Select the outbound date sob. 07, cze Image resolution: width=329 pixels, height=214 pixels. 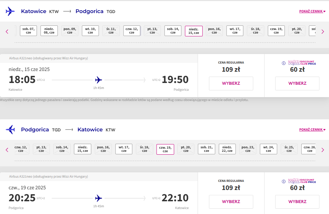pyautogui.click(x=28, y=31)
